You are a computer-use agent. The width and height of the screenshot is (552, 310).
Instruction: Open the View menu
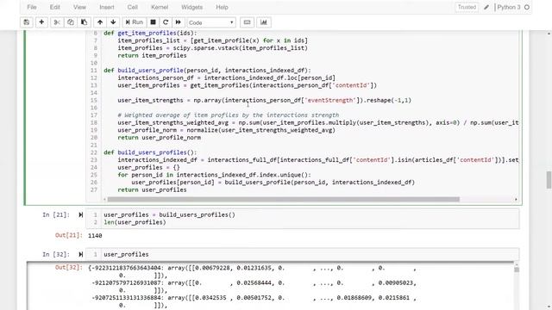click(x=79, y=7)
